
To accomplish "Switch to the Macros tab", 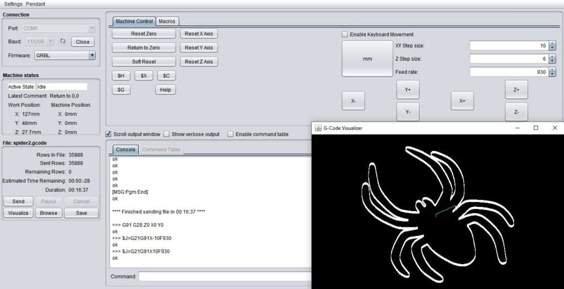I will [167, 21].
